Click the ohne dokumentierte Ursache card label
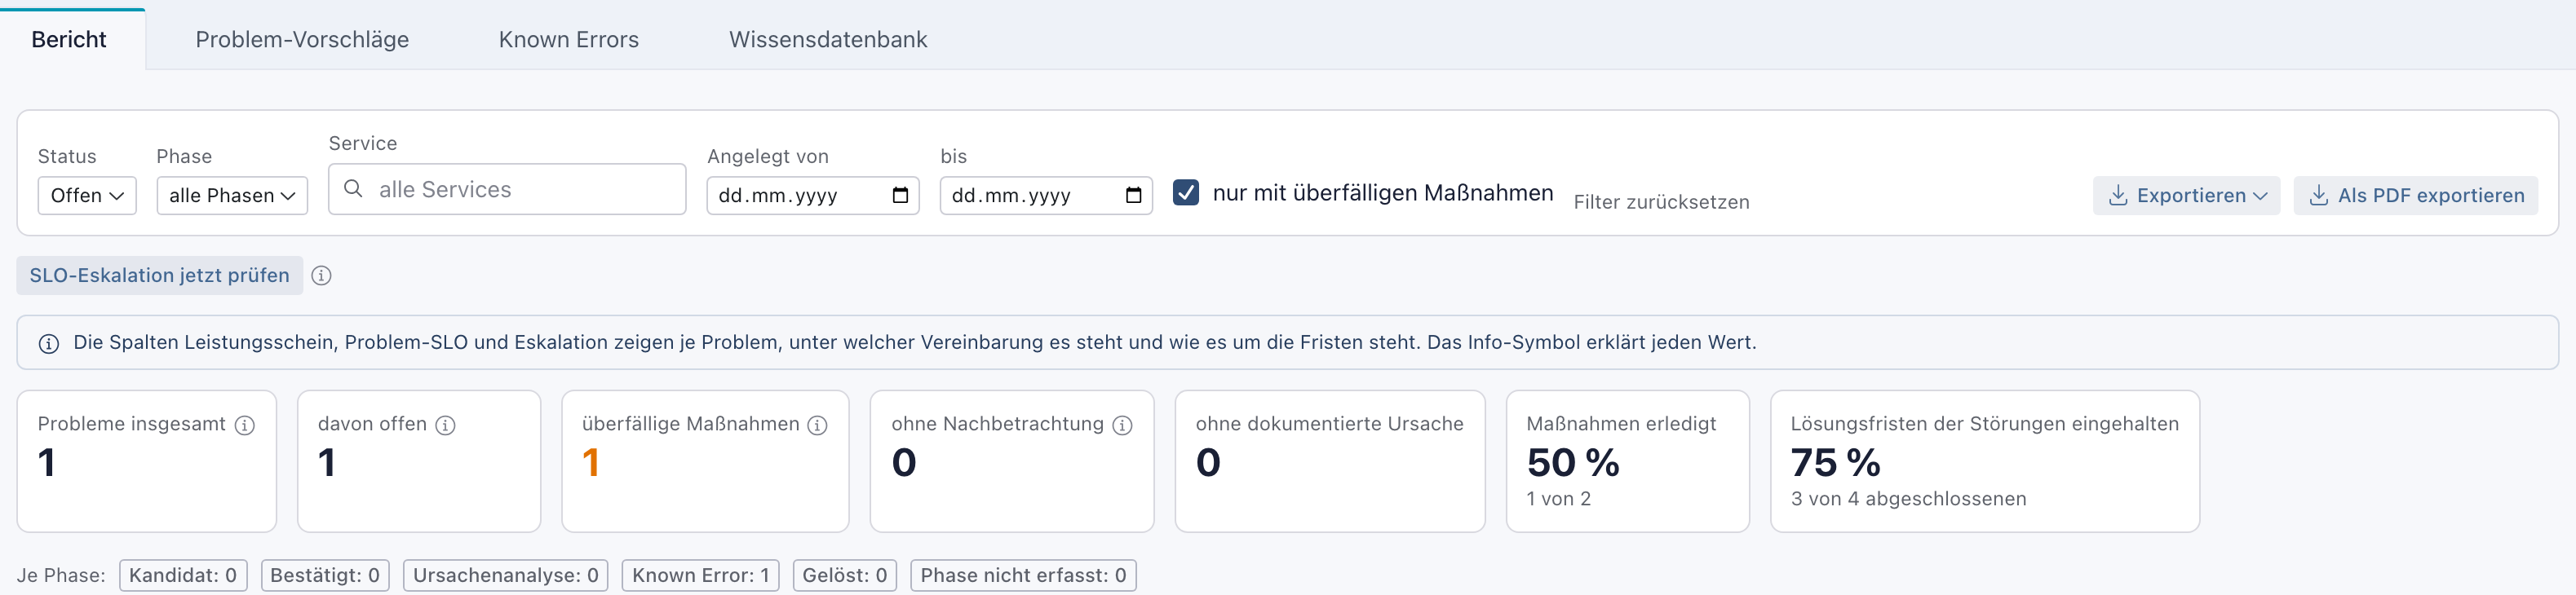The height and width of the screenshot is (595, 2576). [1329, 424]
